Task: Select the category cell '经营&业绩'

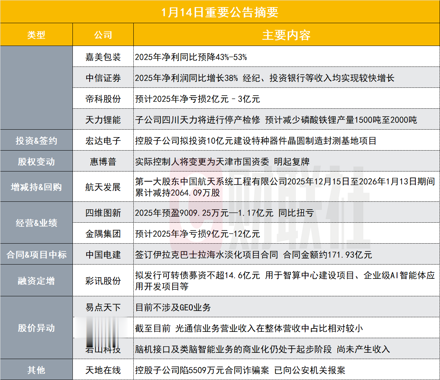Action: (36, 223)
